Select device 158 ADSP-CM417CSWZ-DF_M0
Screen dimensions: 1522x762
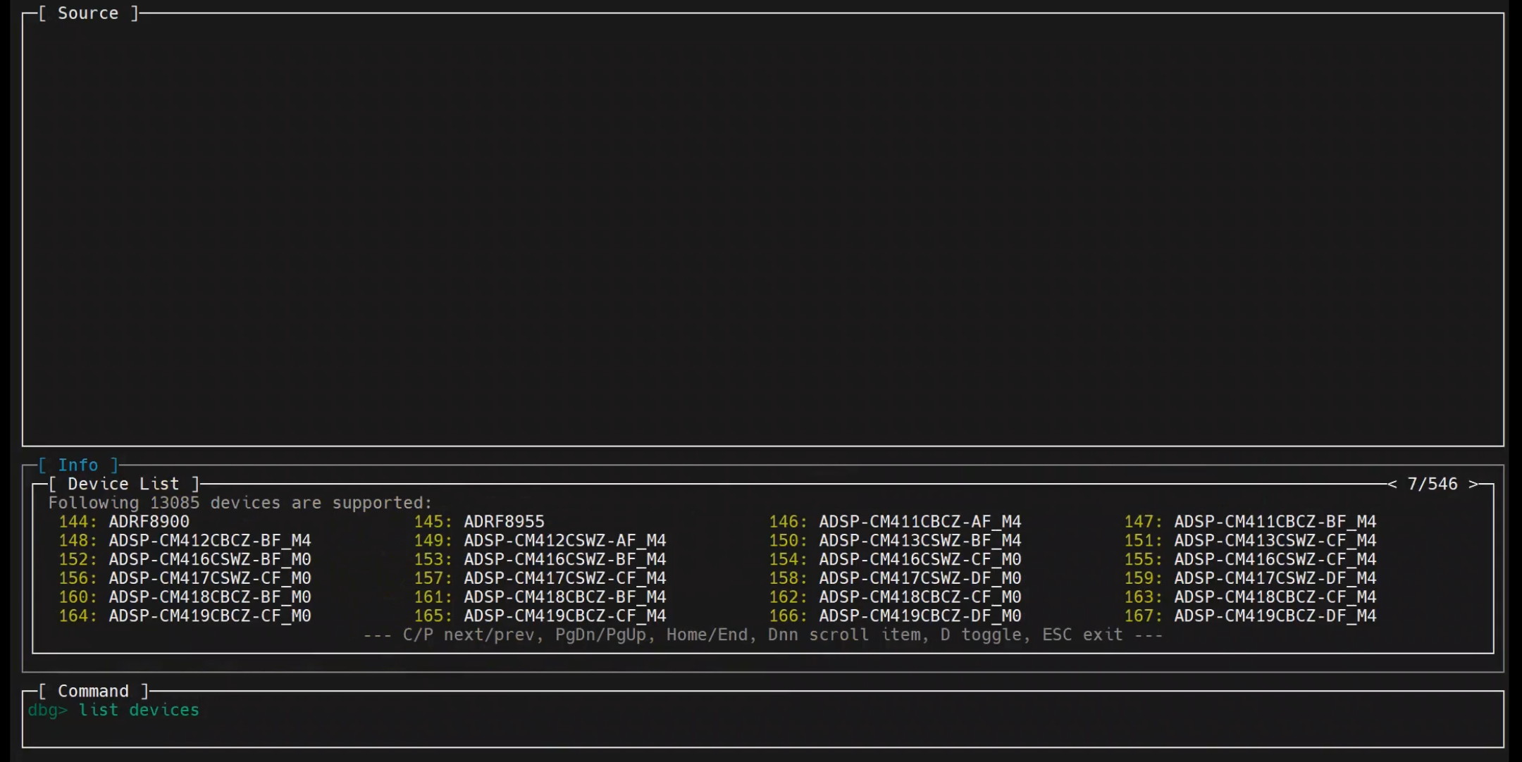[920, 578]
